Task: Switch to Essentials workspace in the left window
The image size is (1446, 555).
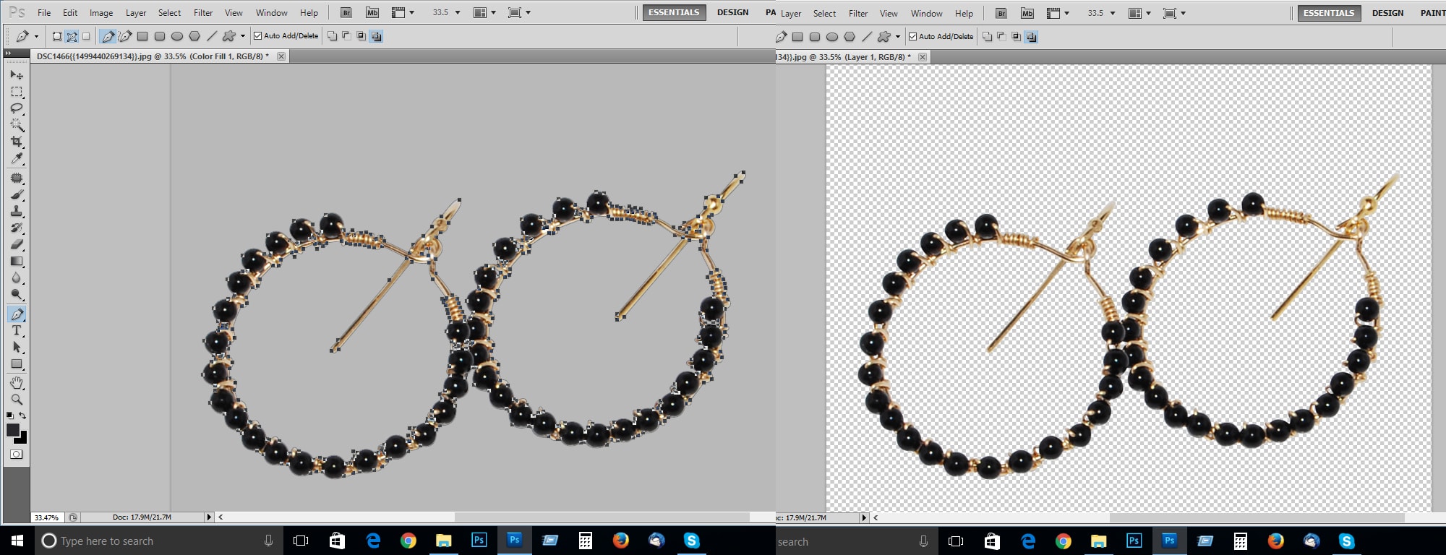Action: (674, 12)
